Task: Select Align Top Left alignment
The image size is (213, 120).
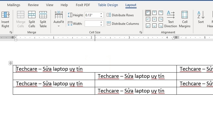Action: pyautogui.click(x=148, y=13)
